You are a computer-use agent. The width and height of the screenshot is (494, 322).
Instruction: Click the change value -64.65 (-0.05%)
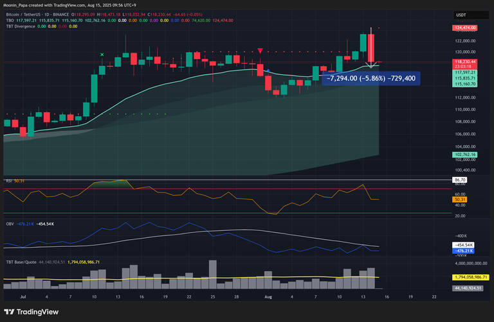click(x=188, y=15)
